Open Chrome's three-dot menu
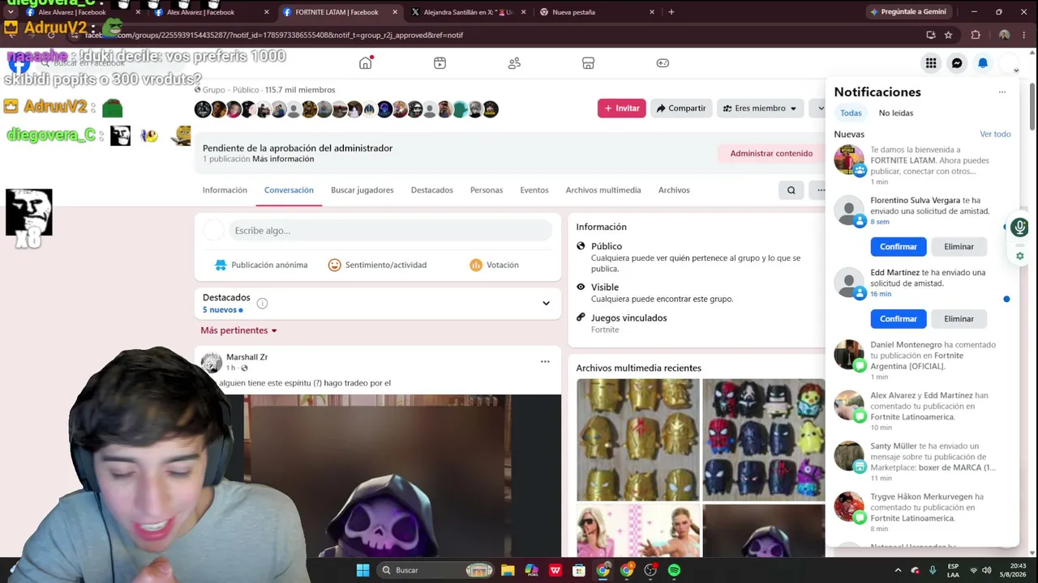The height and width of the screenshot is (583, 1038). pos(1025,35)
